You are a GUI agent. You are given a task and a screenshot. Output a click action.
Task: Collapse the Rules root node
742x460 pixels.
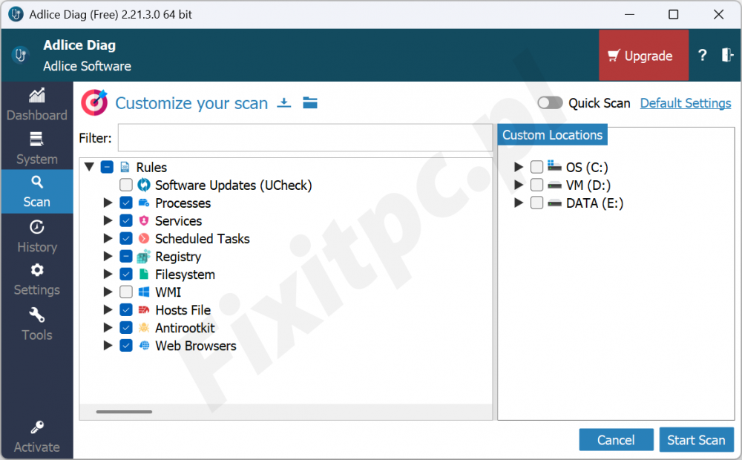point(90,168)
